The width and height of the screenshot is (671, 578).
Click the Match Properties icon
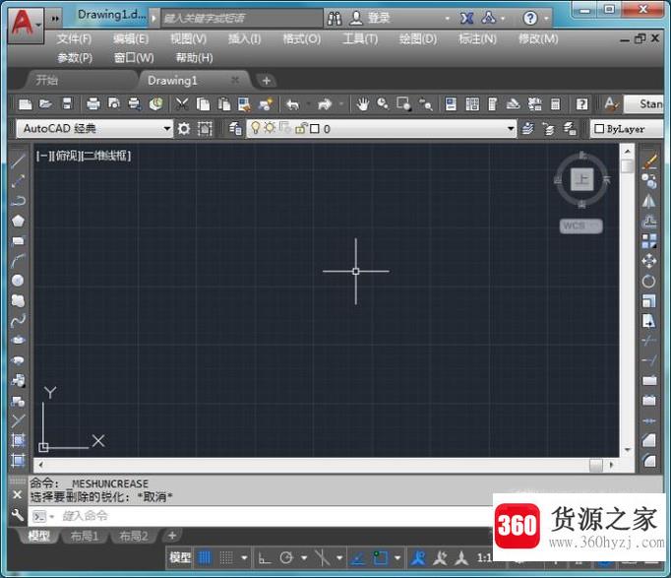point(244,104)
